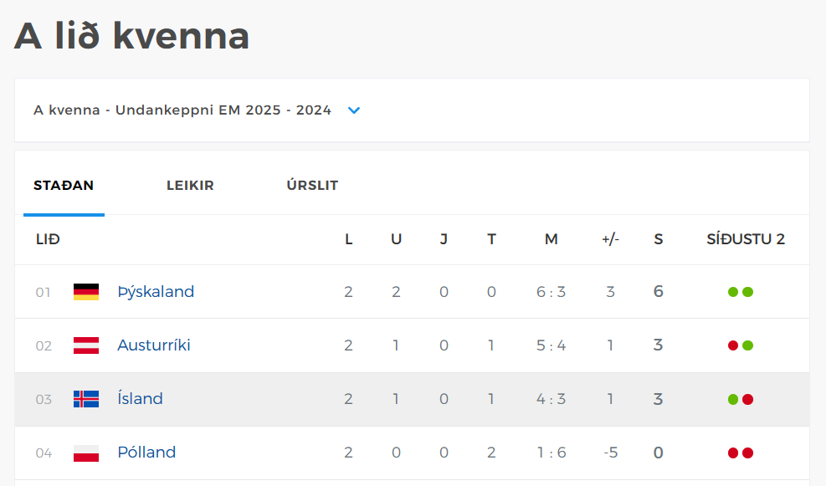
Task: Click Þýskaland's green recent-result dots
Action: [740, 292]
